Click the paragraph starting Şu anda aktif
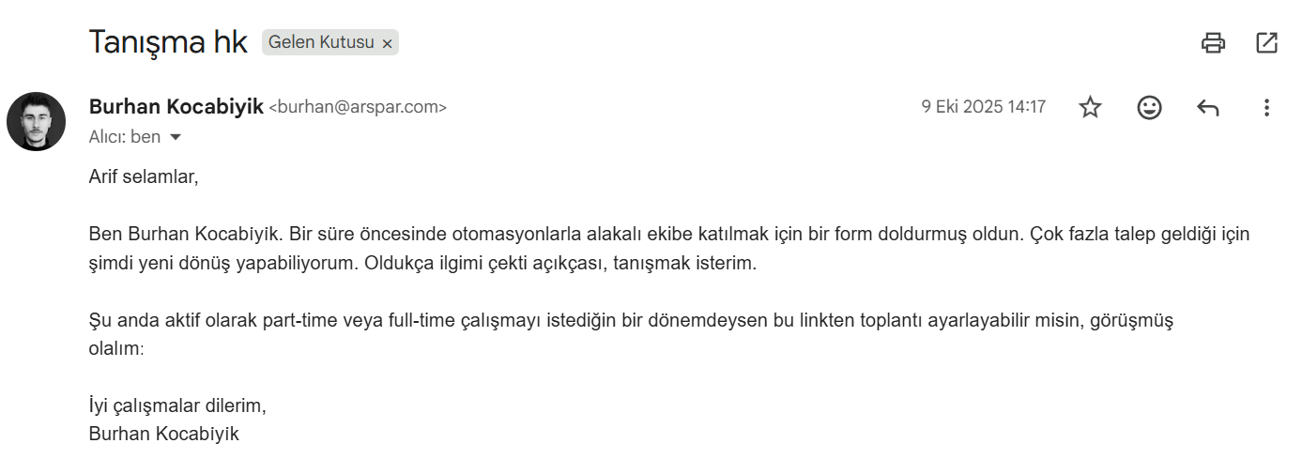1302x474 pixels. pos(632,334)
